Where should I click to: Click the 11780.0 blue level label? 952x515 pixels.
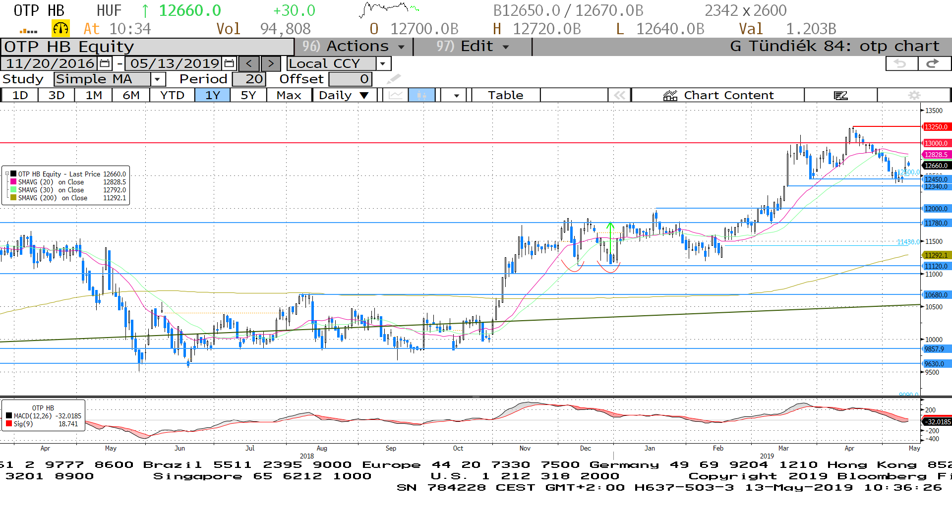(936, 223)
